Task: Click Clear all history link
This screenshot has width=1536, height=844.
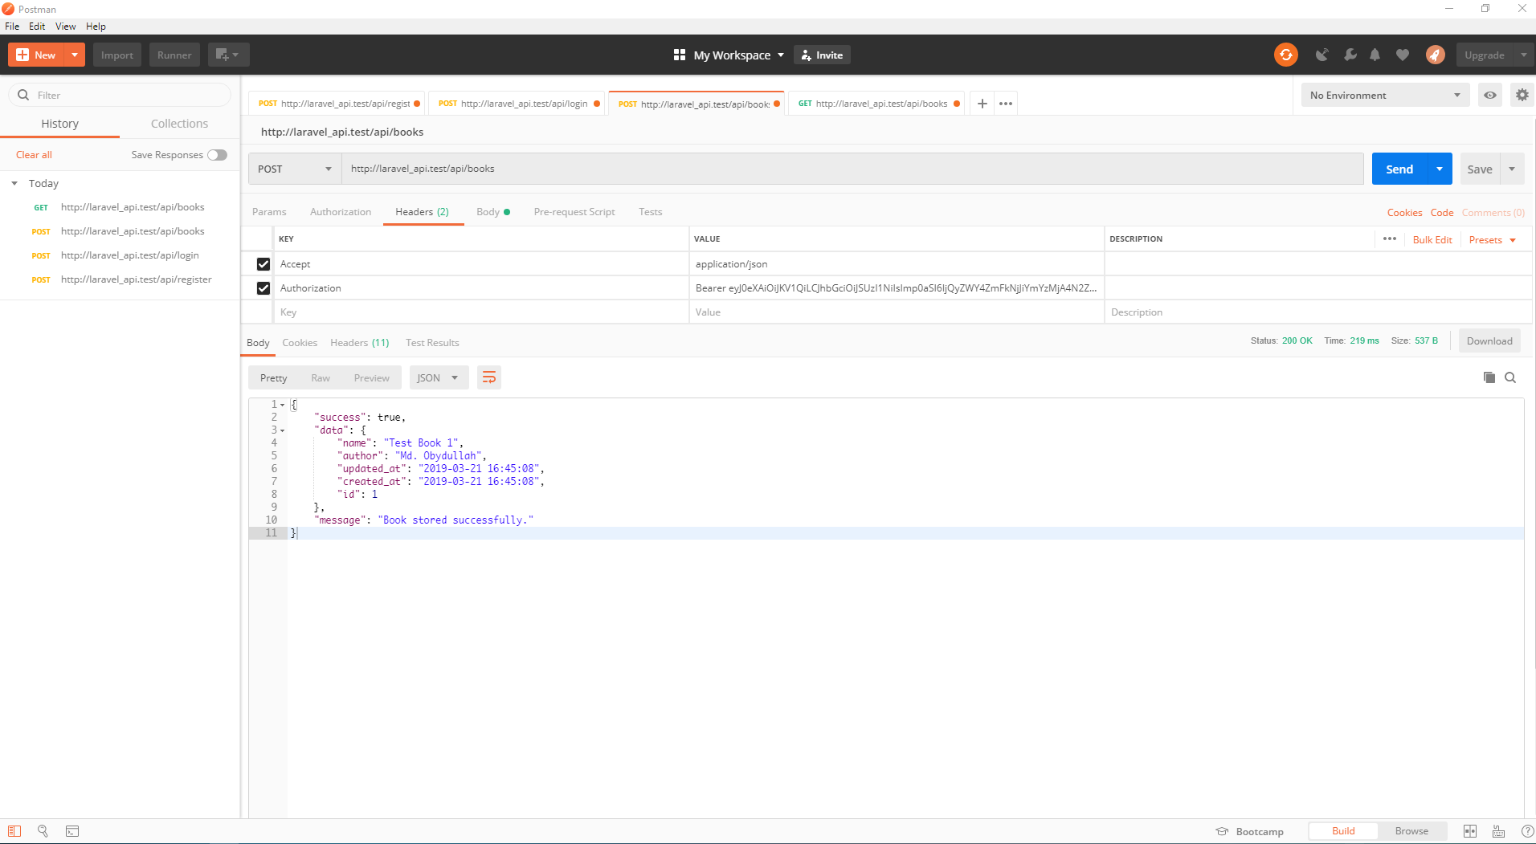Action: point(34,155)
